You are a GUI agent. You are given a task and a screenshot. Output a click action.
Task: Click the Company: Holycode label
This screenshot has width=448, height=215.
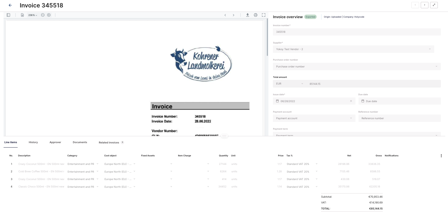(354, 17)
